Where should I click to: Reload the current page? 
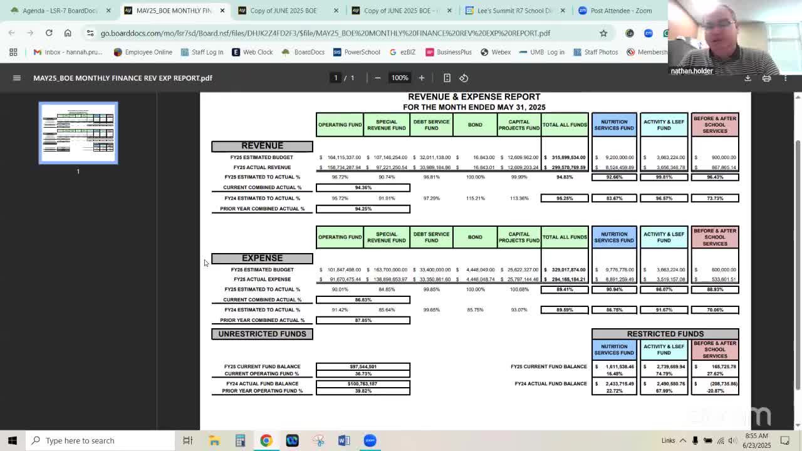coord(49,33)
